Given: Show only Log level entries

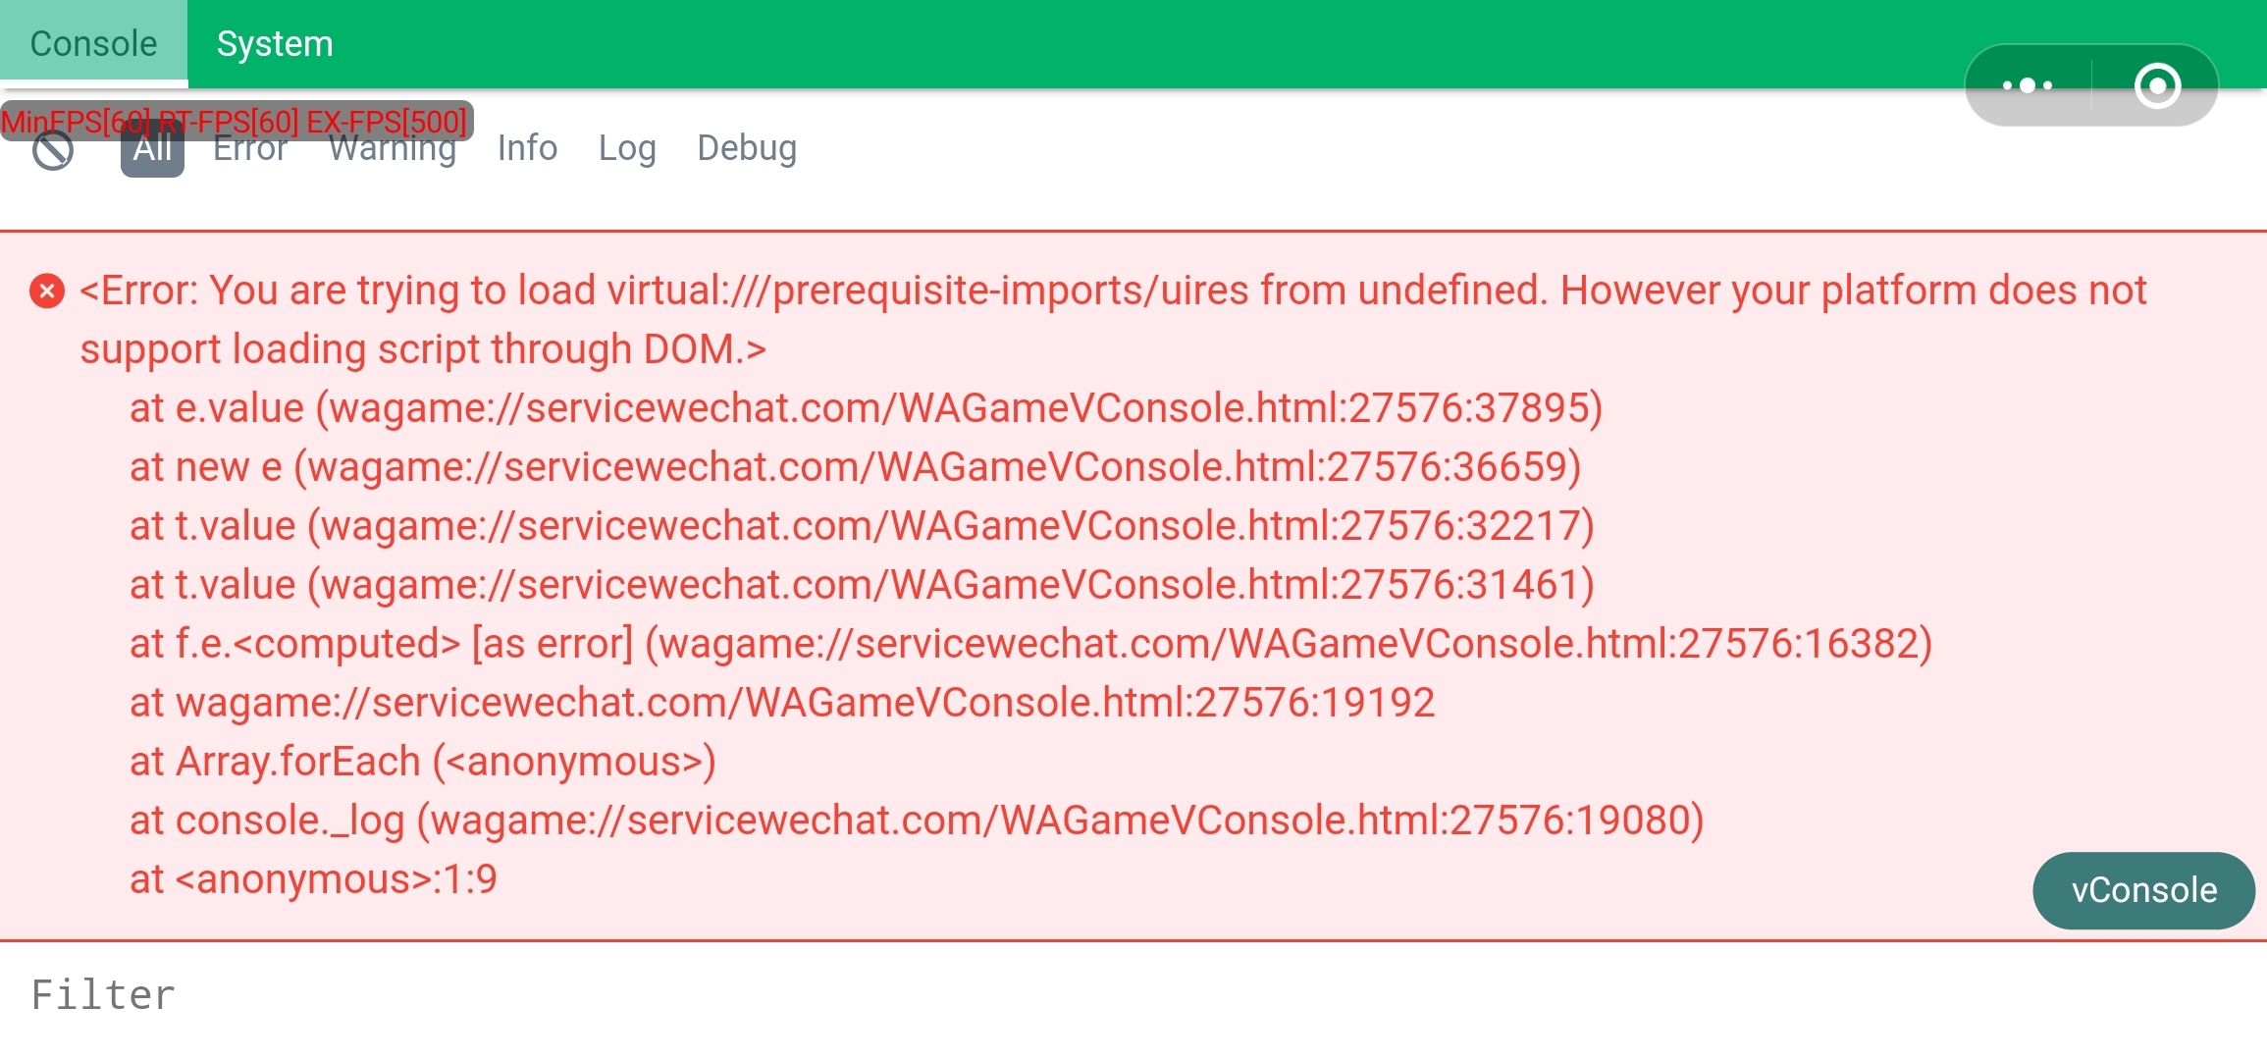Looking at the screenshot, I should pyautogui.click(x=627, y=148).
